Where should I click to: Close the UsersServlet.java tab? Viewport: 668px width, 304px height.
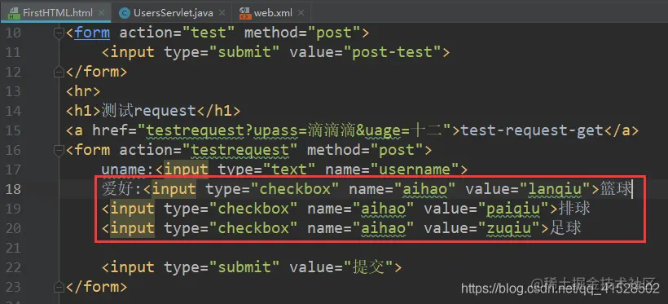pos(222,13)
